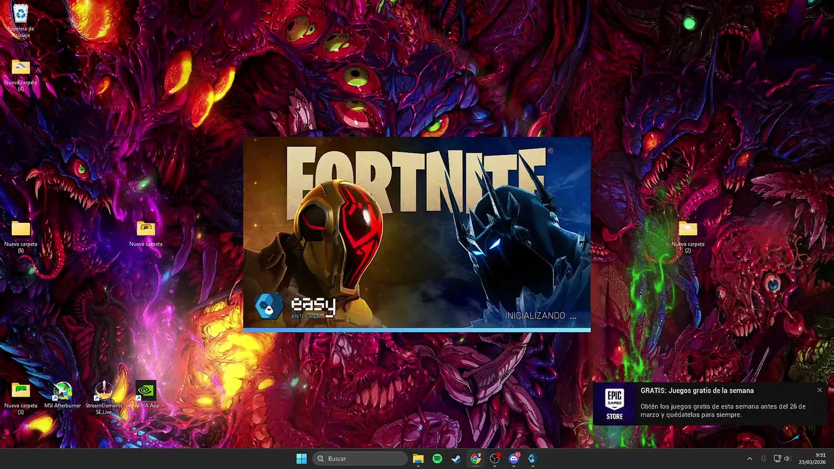Click the Easy Anti-Cheat logo on Fortnite splash

pos(296,306)
